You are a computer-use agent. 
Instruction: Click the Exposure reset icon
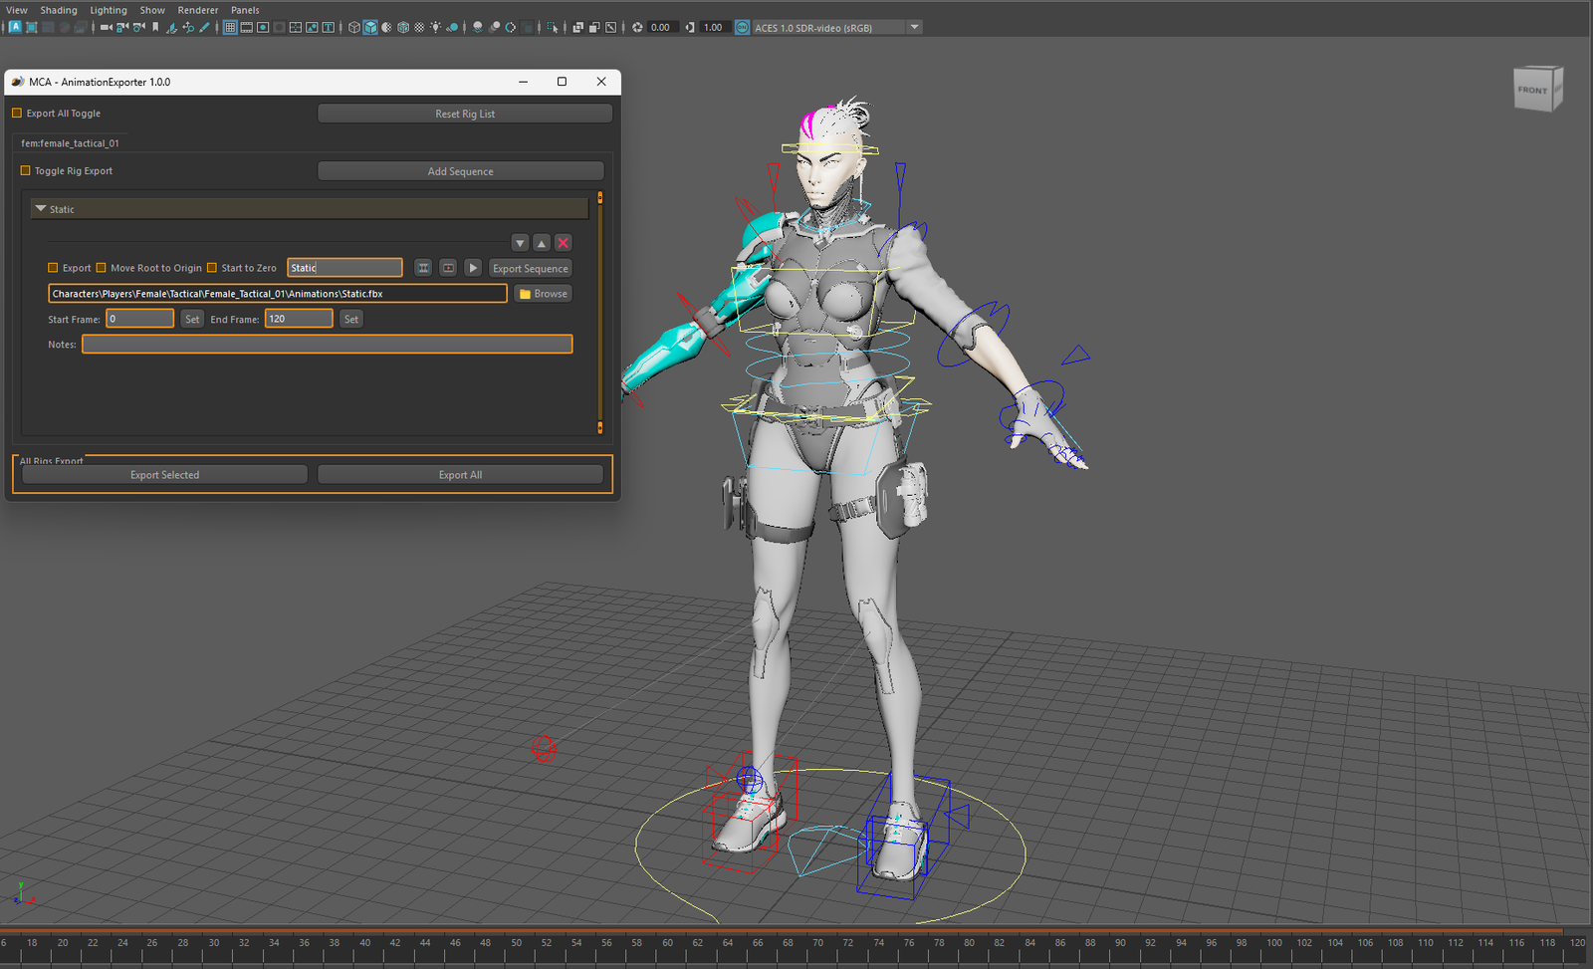[637, 27]
